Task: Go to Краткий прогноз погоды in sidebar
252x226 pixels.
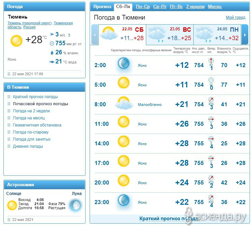Action: (x=35, y=97)
